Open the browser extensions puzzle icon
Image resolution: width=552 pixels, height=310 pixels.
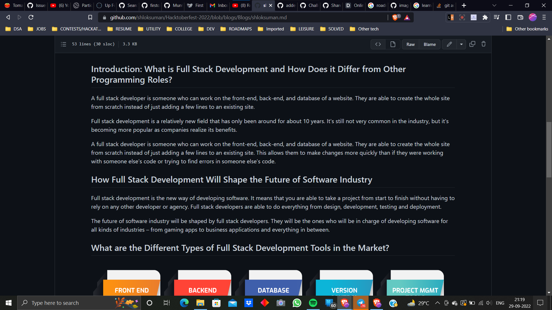pos(485,18)
